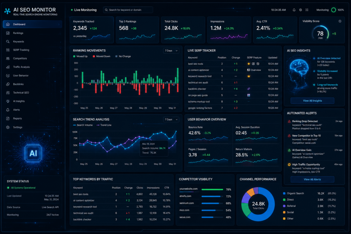Click the Settings gear icon in sidebar

[x=8, y=127]
